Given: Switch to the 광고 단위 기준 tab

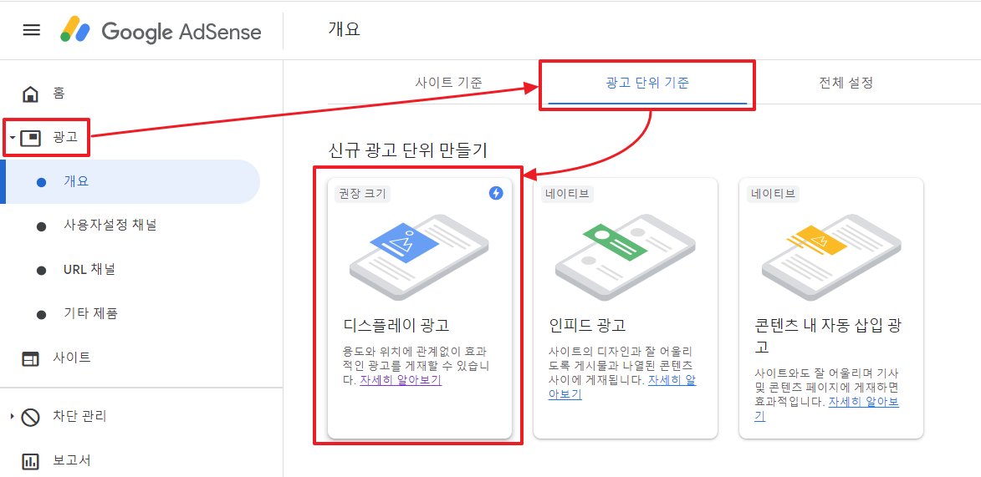Looking at the screenshot, I should click(647, 83).
